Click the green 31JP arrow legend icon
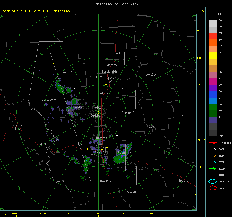 click(x=212, y=168)
